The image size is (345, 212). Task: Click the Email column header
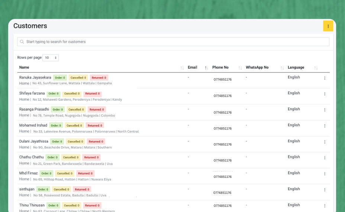(192, 68)
